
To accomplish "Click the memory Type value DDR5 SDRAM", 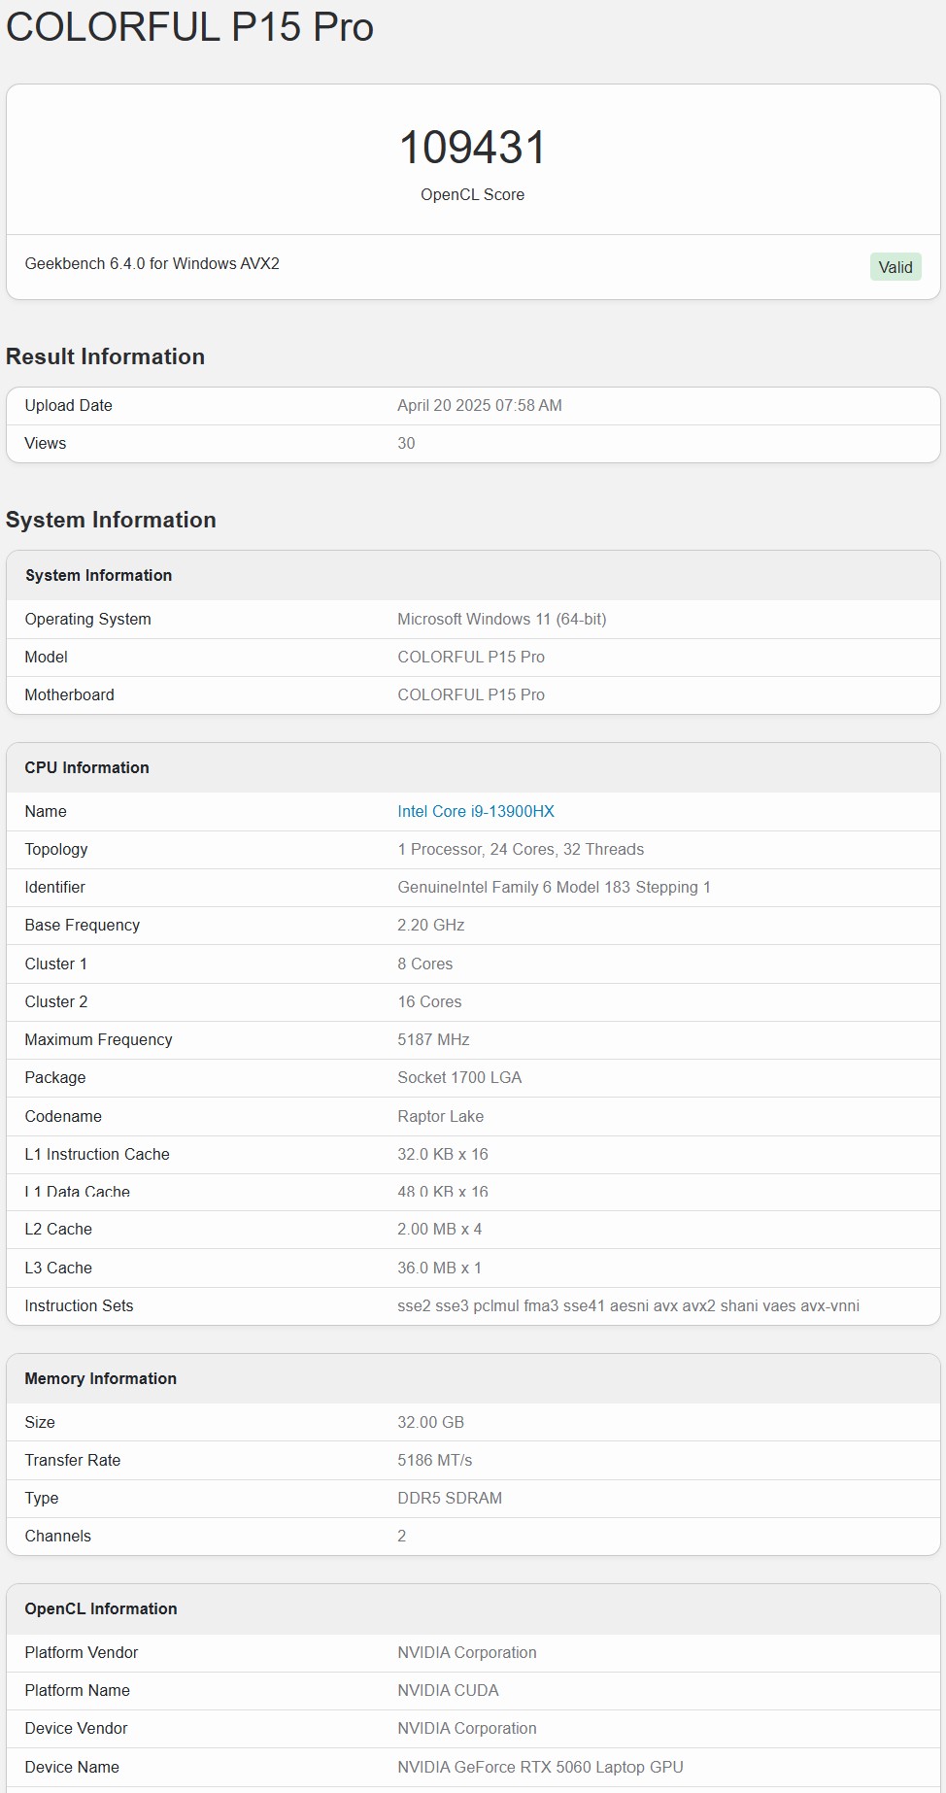I will click(449, 1498).
